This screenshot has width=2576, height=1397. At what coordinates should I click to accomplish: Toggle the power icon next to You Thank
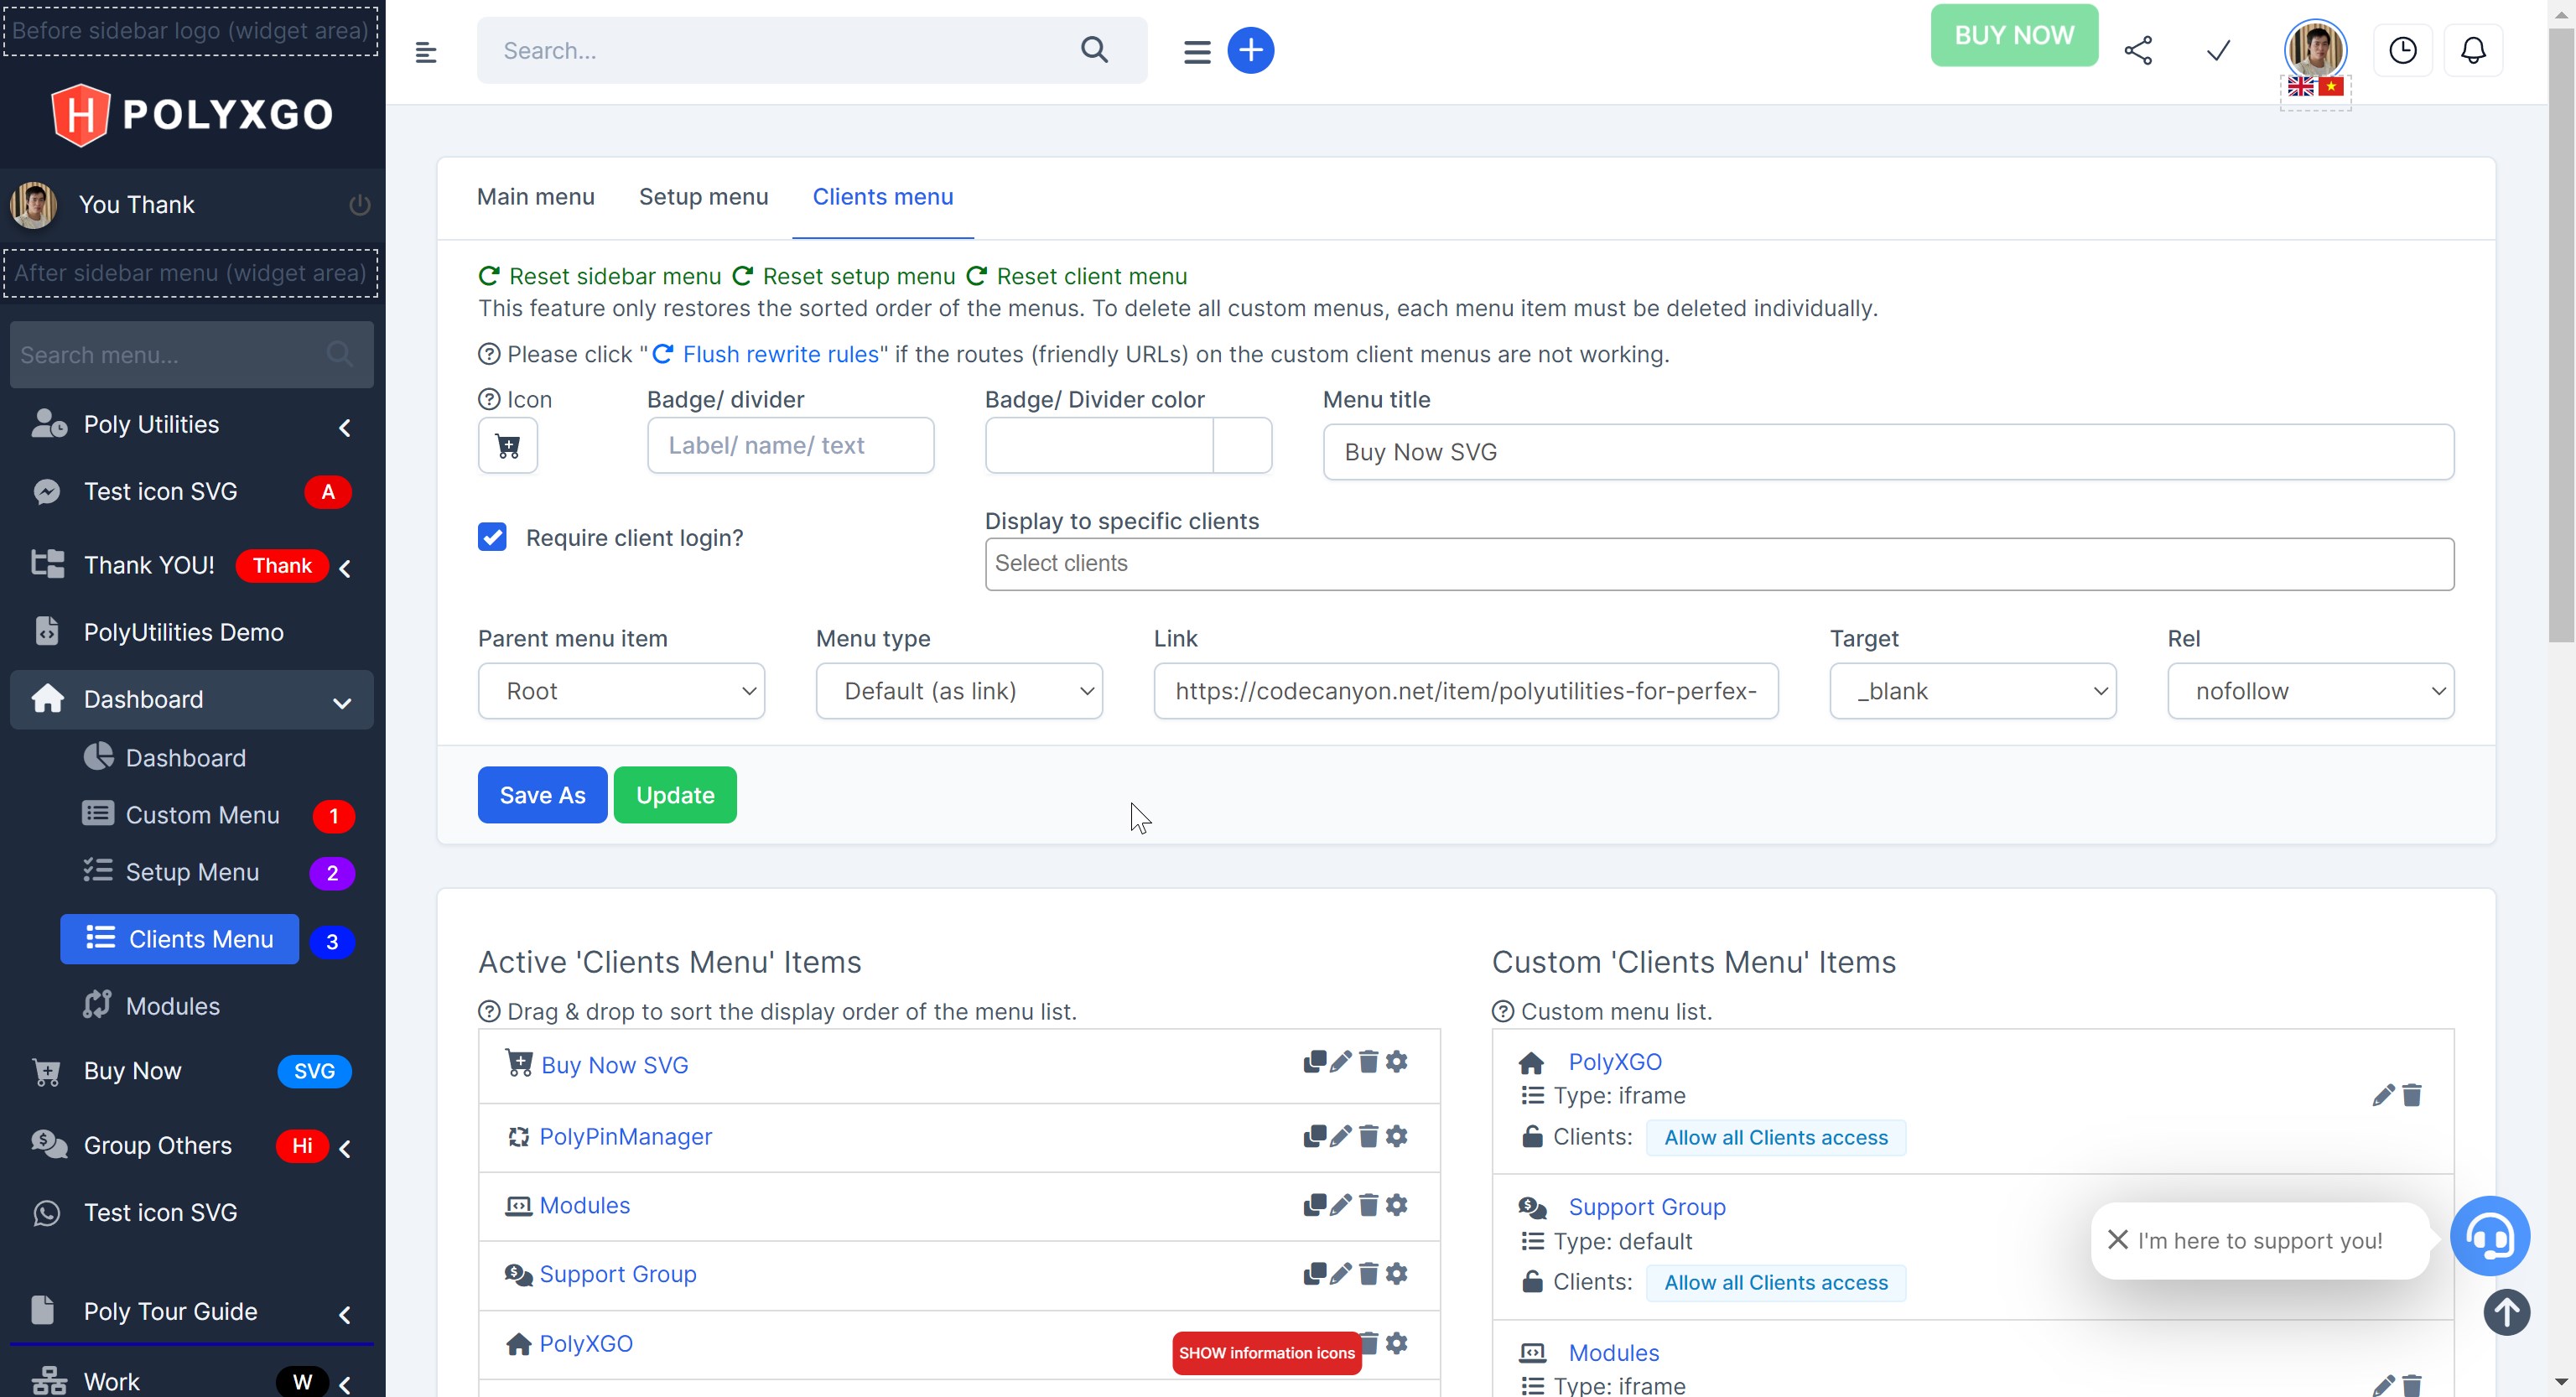359,204
